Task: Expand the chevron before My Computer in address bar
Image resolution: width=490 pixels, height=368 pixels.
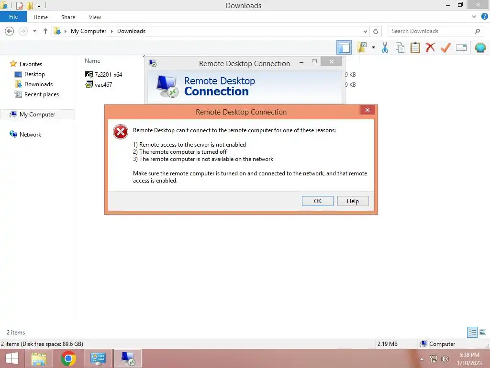Action: 65,31
